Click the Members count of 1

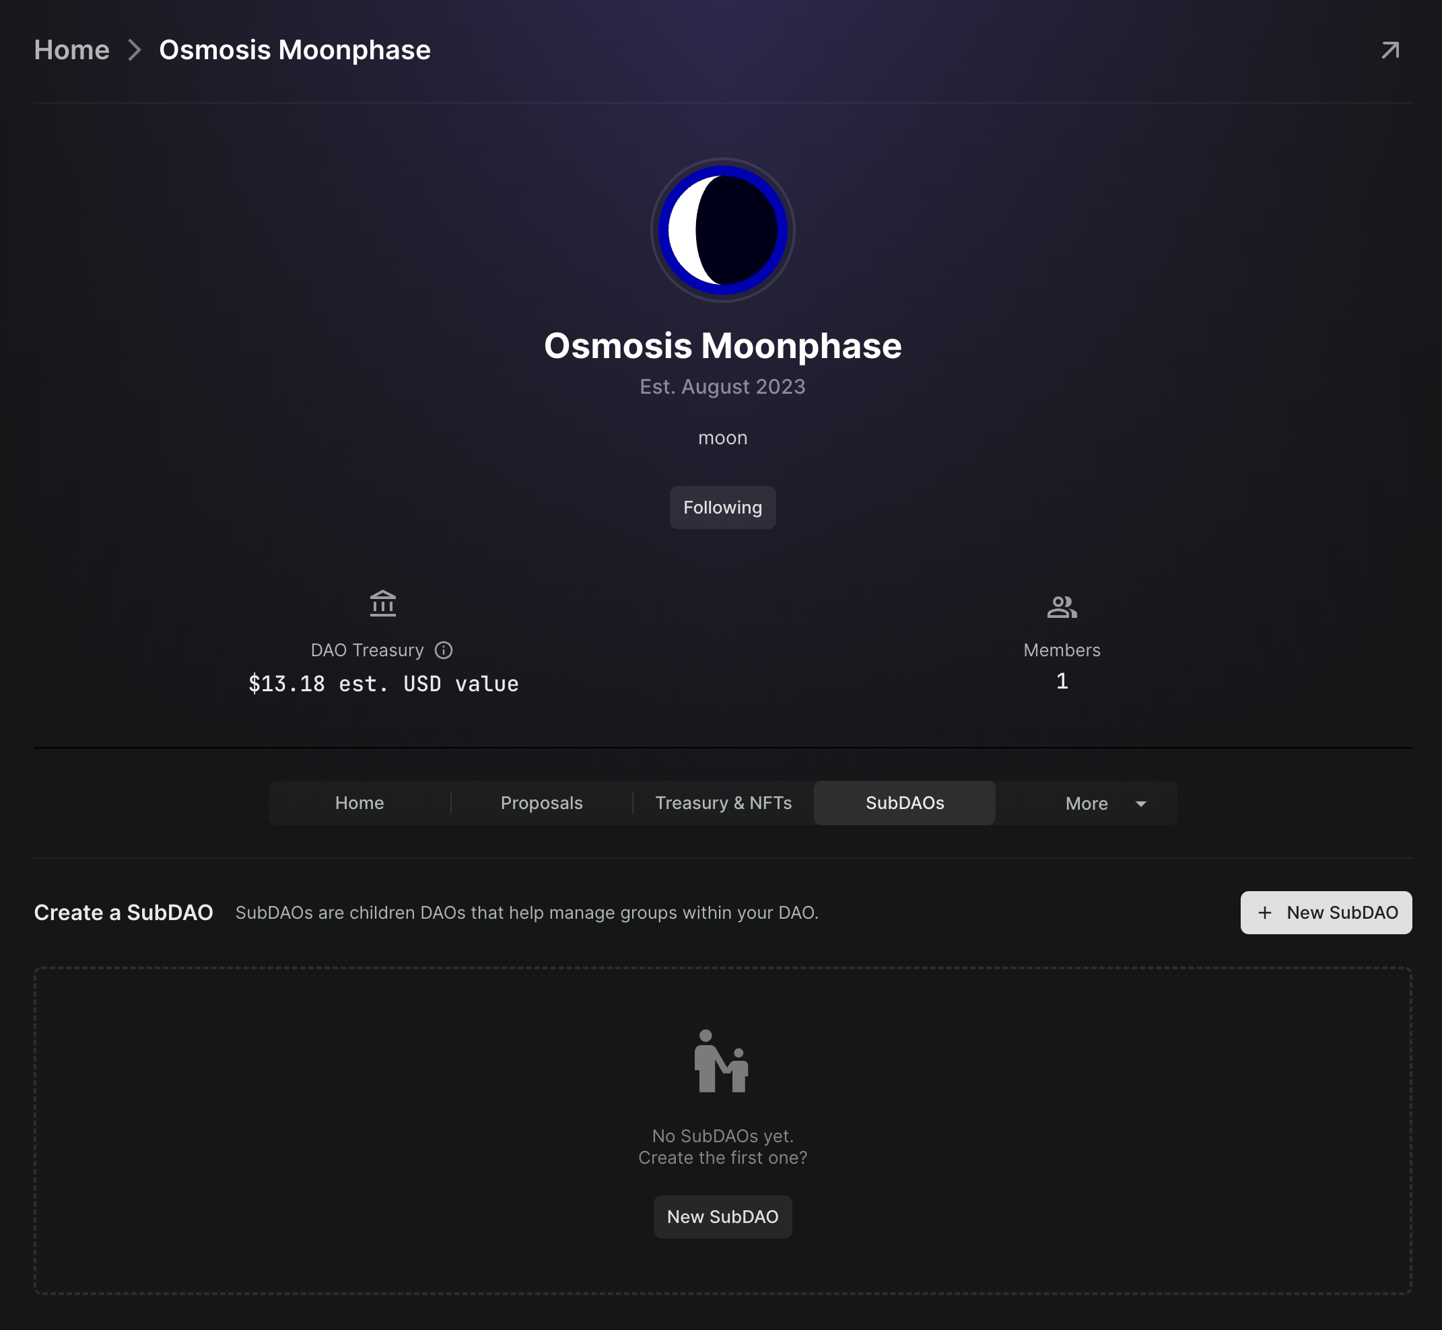click(x=1062, y=681)
